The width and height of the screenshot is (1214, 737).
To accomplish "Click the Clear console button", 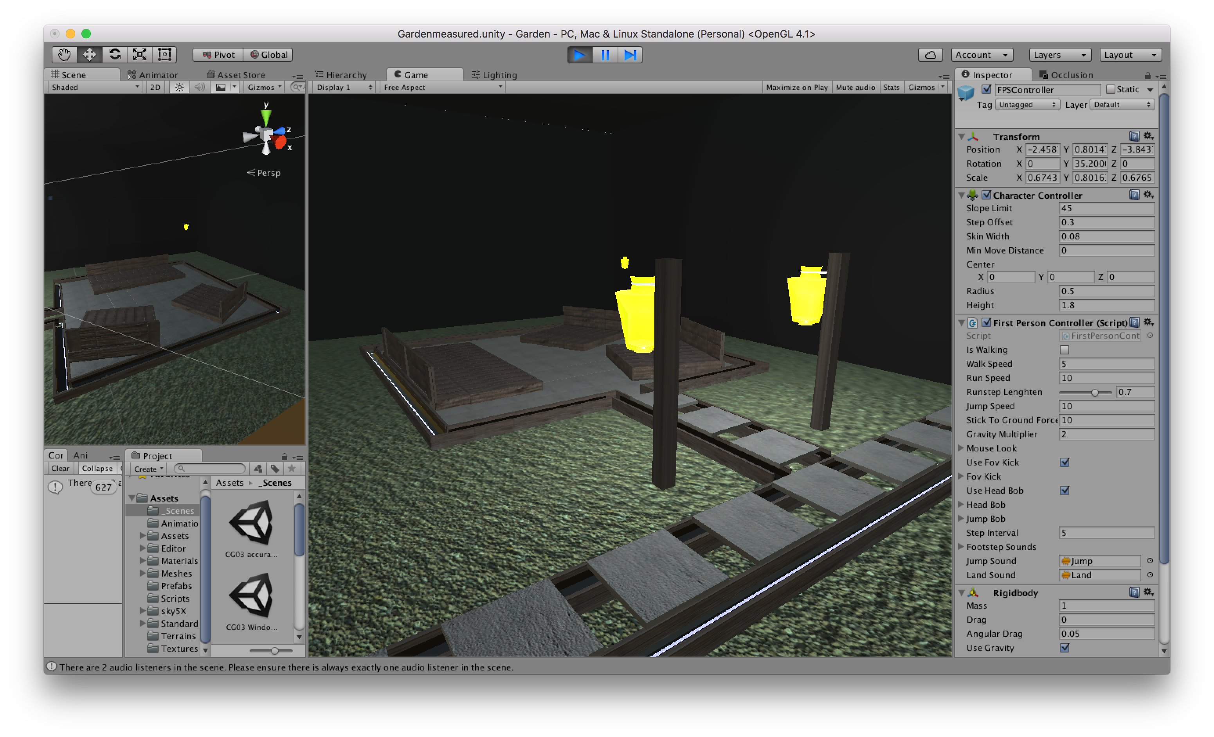I will tap(61, 468).
